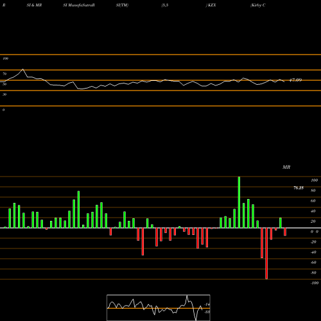This screenshot has height=321, width=321.
Task: Click the '(Kirby C' company name text
Action: pos(258,5)
